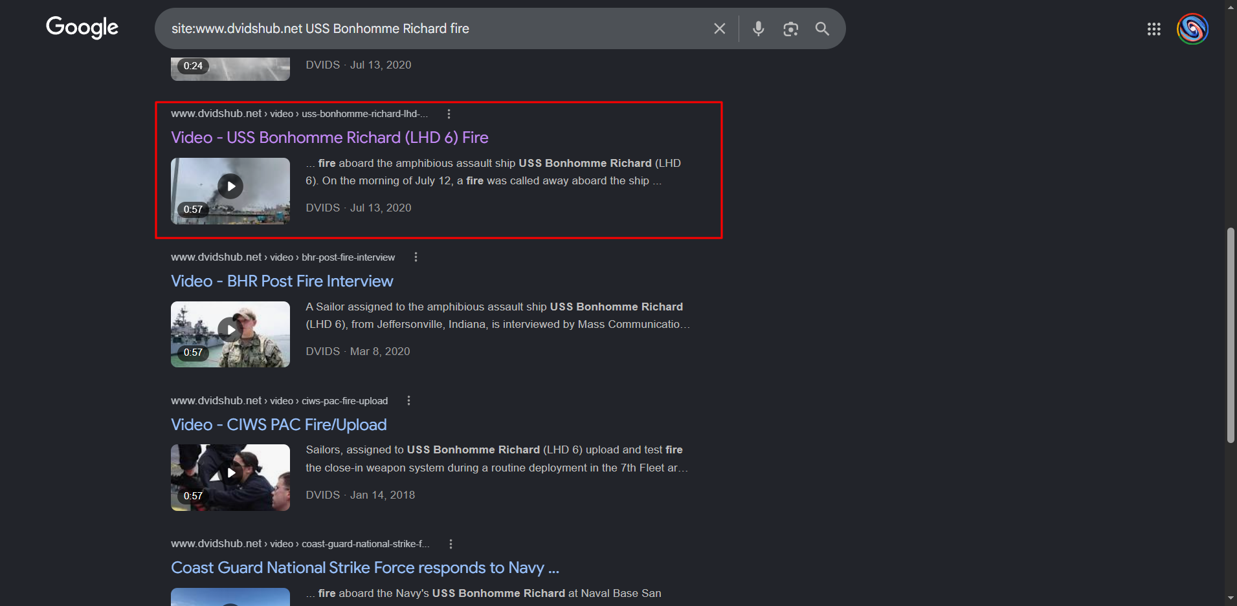Open the Google account avatar menu
The image size is (1237, 606).
point(1192,28)
